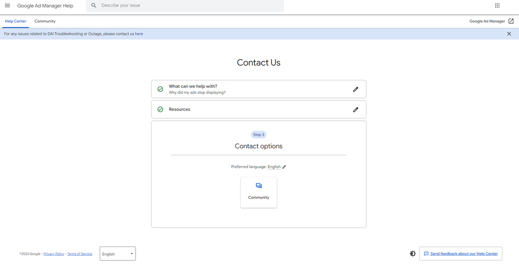Edit the Resources step

tap(356, 109)
